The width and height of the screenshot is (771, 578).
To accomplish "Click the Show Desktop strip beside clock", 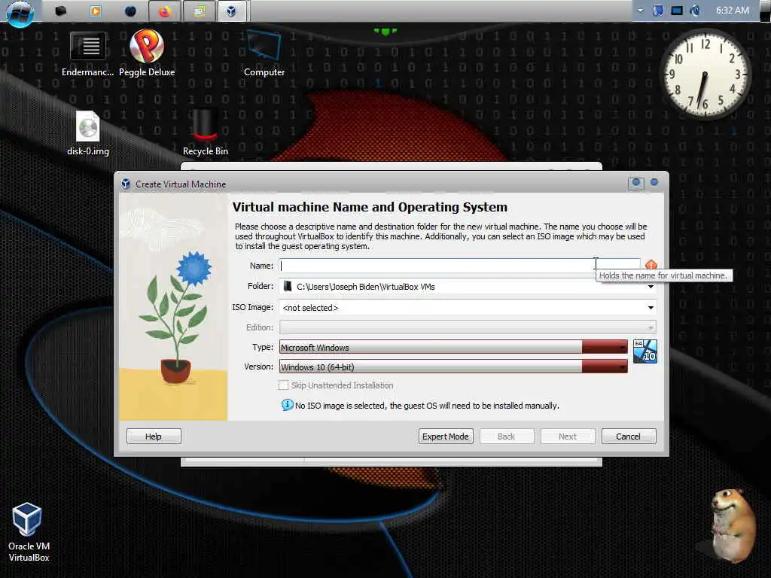I will coord(766,11).
